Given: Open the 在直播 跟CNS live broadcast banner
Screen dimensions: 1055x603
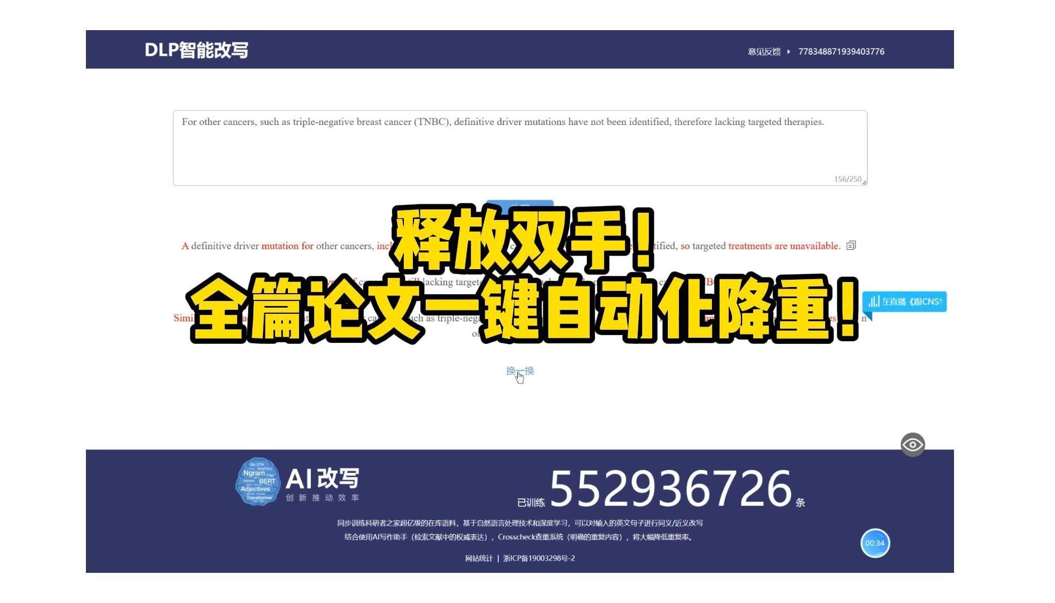Looking at the screenshot, I should click(x=904, y=301).
